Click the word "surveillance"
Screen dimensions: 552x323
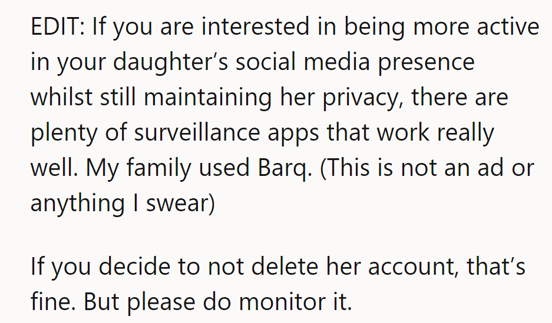click(196, 132)
